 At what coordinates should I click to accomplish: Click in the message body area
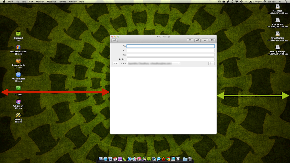(x=163, y=100)
